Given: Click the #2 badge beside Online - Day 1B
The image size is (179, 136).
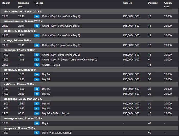Looking at the screenshot, I should pos(37,26).
